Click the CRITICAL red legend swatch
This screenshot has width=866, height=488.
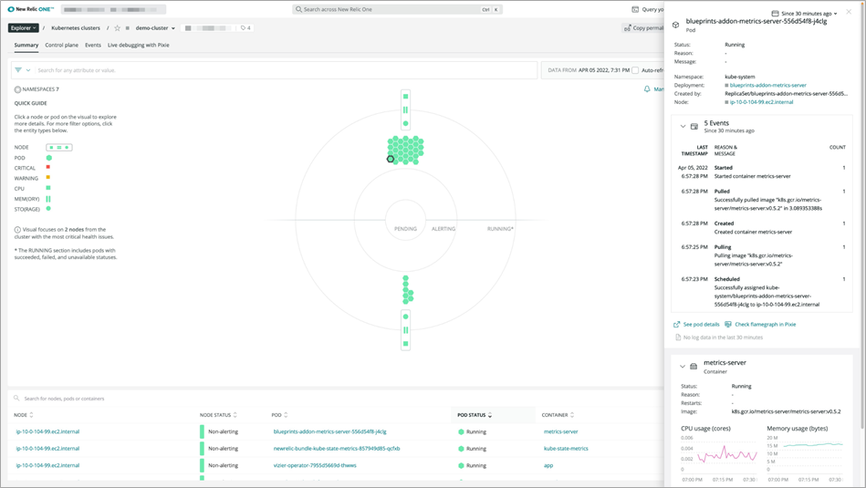click(48, 167)
